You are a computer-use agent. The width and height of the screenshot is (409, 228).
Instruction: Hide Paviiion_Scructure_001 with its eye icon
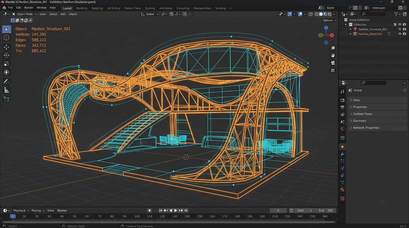click(400, 29)
